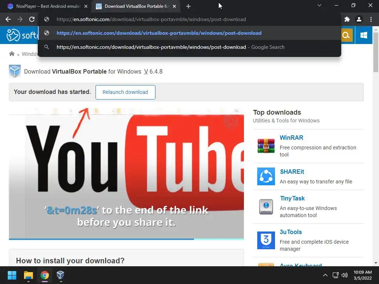Click the volume speaker icon in system tray
The image size is (379, 284).
345,275
